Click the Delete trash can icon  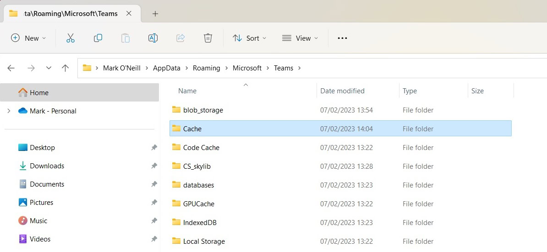208,38
